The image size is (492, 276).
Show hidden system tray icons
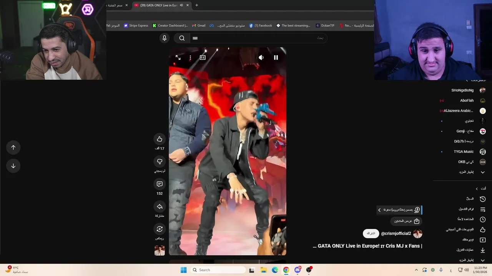pos(416,270)
